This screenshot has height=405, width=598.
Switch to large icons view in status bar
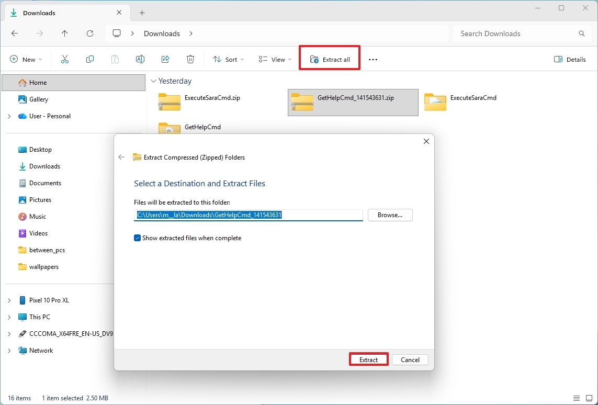pyautogui.click(x=588, y=398)
